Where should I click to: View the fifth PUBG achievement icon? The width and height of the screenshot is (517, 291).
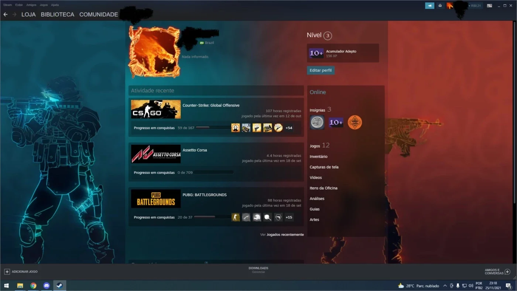tap(278, 217)
